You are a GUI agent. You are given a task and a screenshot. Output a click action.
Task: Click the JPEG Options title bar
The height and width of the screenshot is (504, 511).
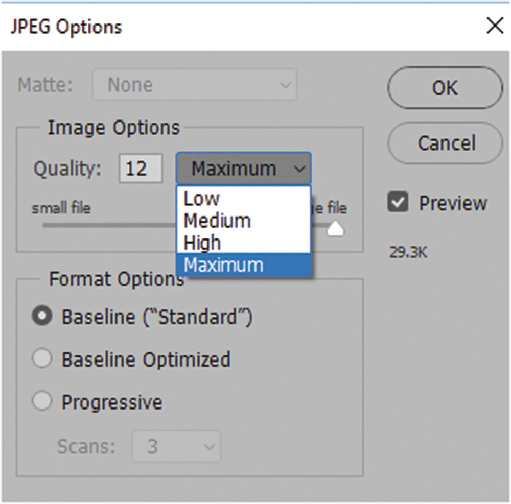tap(204, 26)
